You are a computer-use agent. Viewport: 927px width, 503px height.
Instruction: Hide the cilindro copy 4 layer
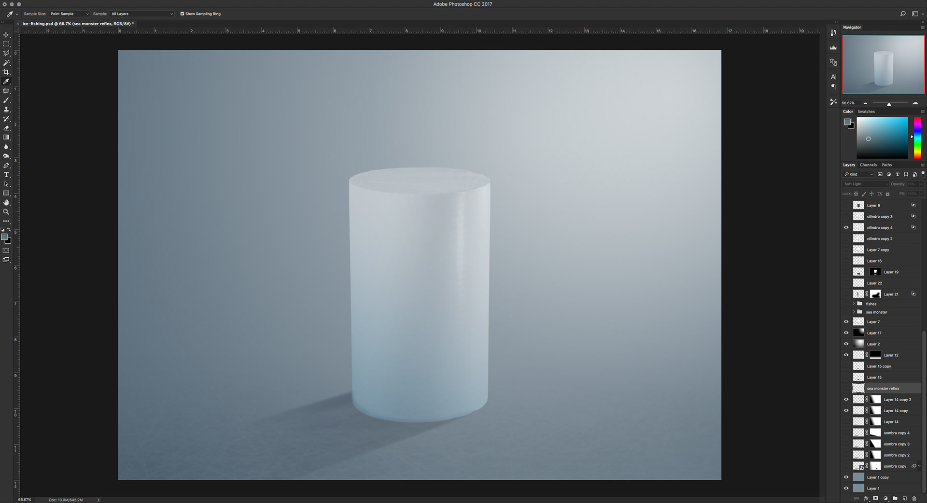846,228
